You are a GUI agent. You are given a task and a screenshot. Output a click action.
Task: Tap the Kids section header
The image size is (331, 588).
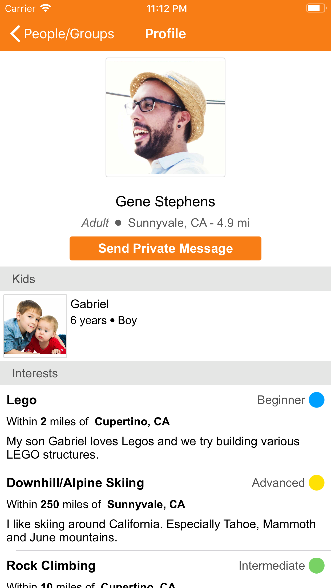pos(24,279)
